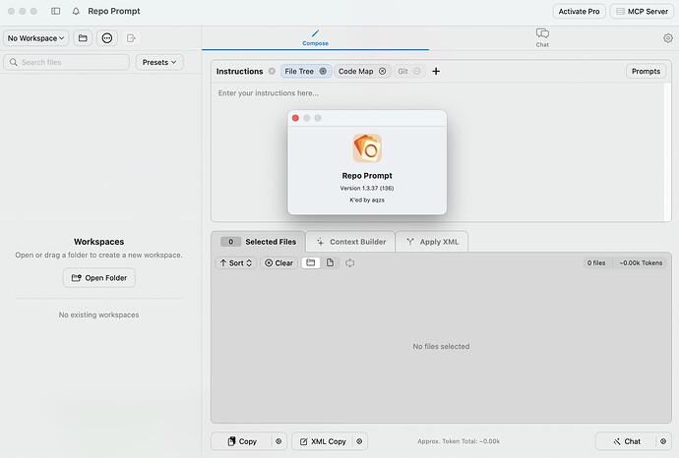
Task: Open the Context Builder tab
Action: (x=350, y=242)
